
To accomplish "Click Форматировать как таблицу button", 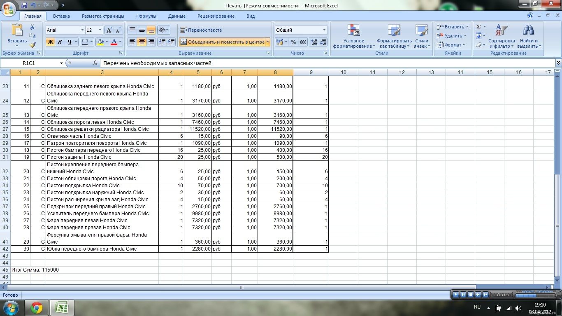I will tap(394, 36).
